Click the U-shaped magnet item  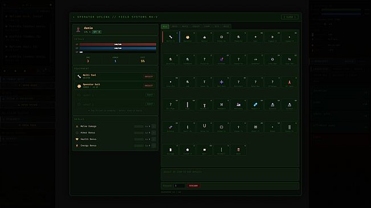coord(205,127)
